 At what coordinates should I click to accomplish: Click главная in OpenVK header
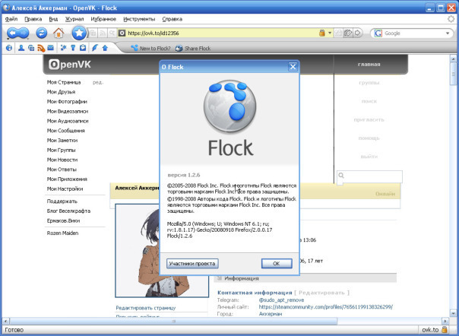(369, 65)
